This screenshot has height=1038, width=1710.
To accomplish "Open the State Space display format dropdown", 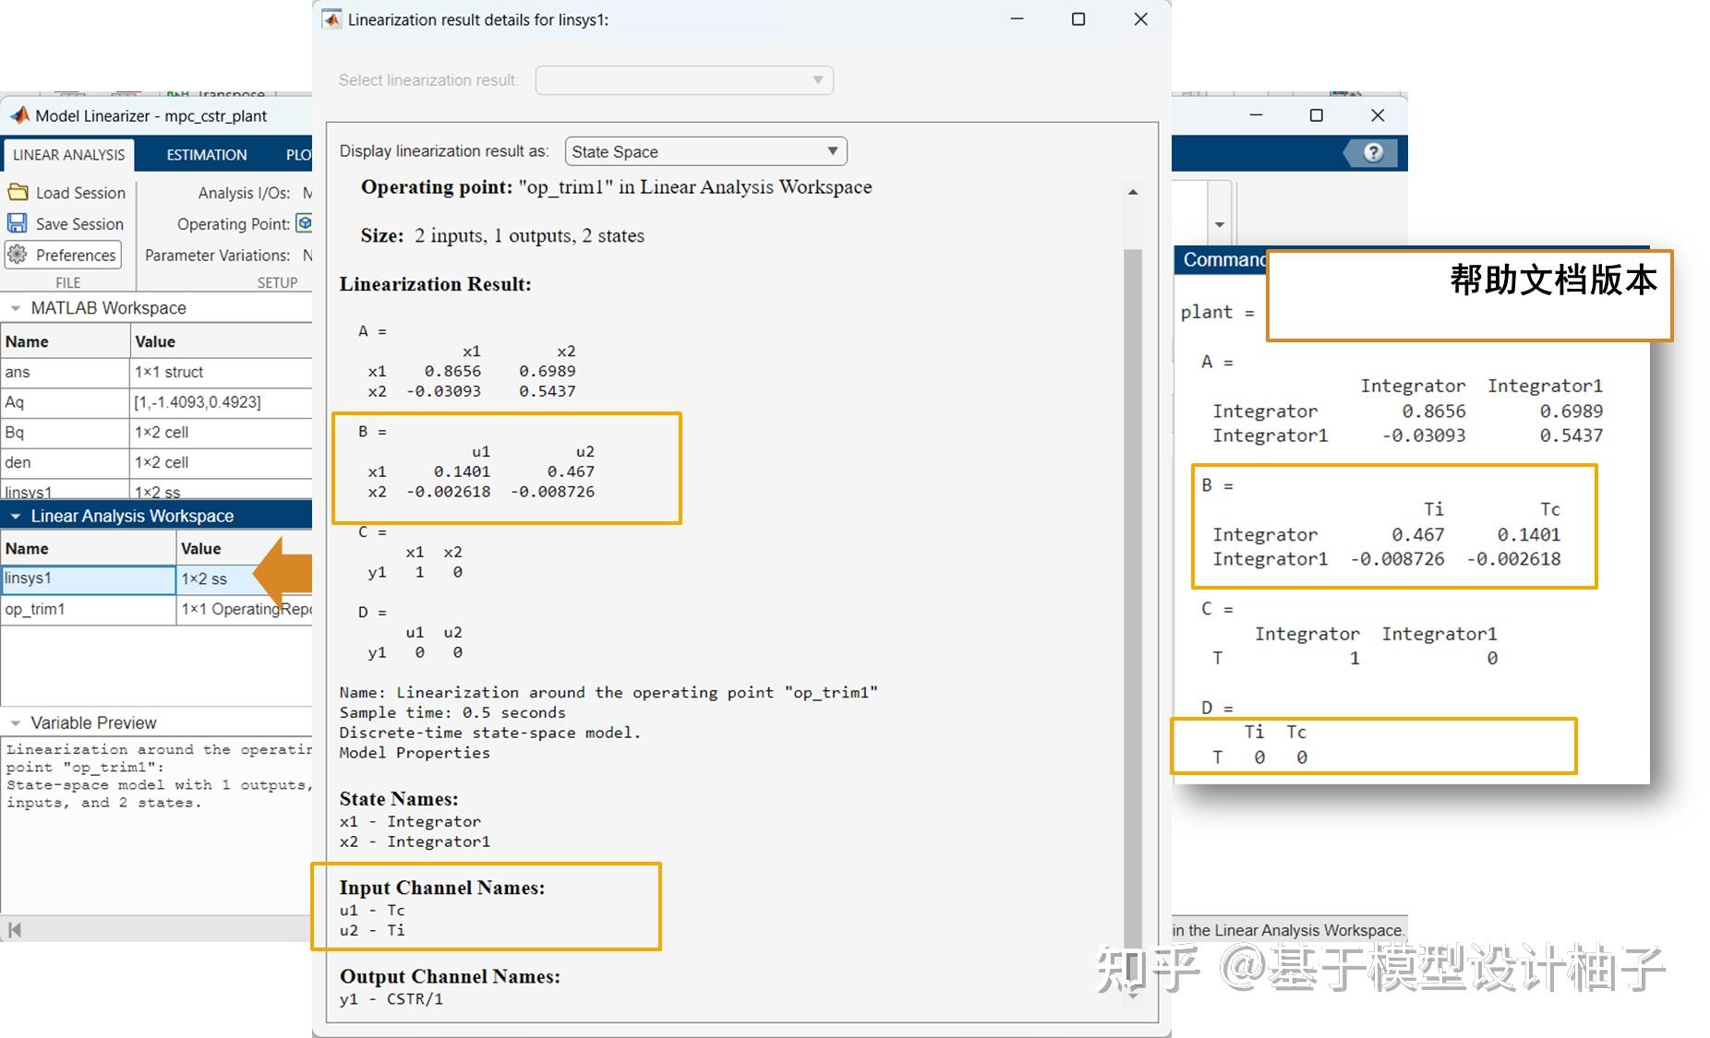I will 704,150.
